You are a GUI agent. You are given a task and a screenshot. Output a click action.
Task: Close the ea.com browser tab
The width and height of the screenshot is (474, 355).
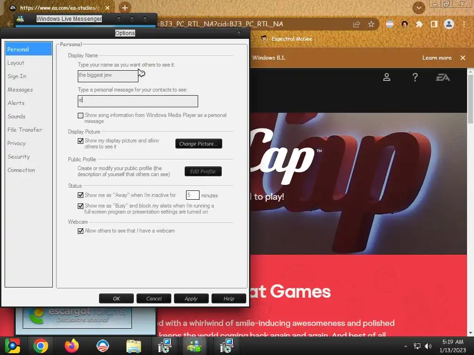pyautogui.click(x=107, y=8)
